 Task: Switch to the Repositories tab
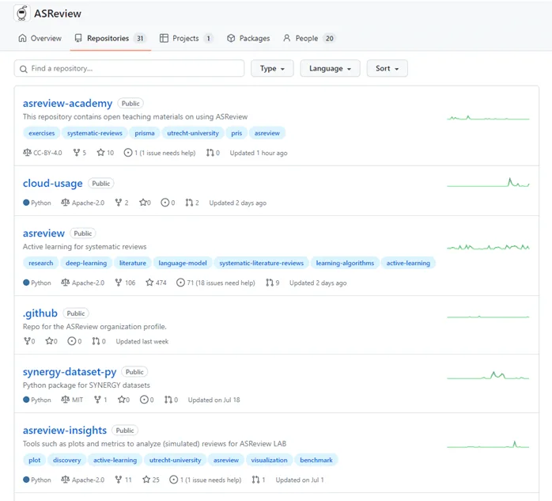click(110, 38)
